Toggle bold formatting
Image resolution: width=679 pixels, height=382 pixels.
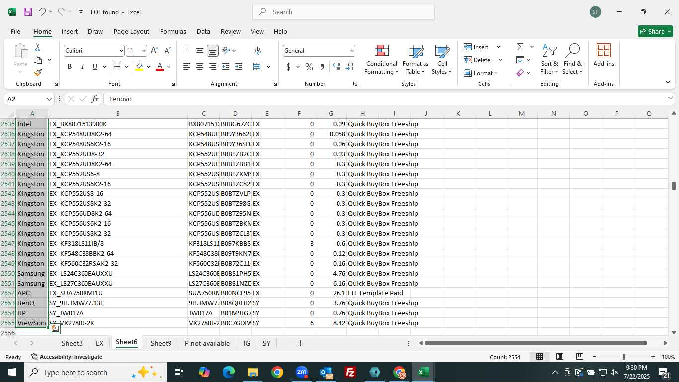coord(70,67)
